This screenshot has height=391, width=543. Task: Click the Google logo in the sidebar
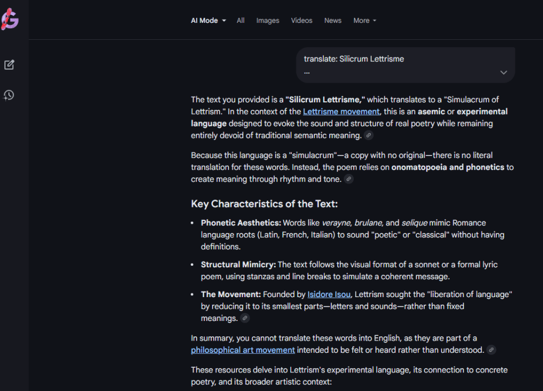[x=10, y=20]
